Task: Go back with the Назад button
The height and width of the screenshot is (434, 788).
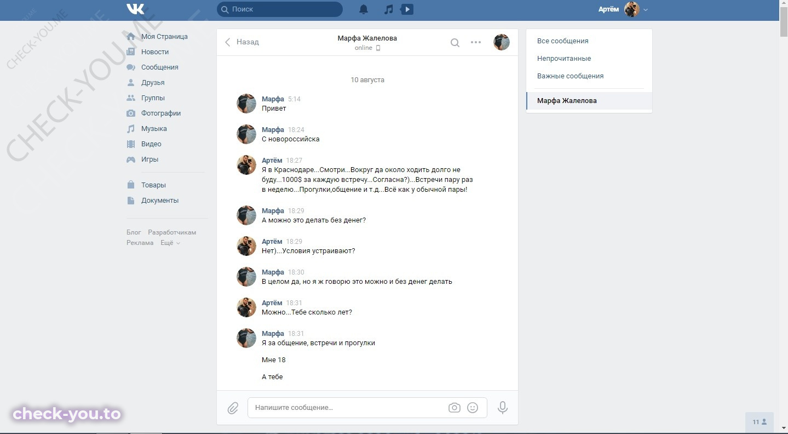Action: tap(241, 42)
